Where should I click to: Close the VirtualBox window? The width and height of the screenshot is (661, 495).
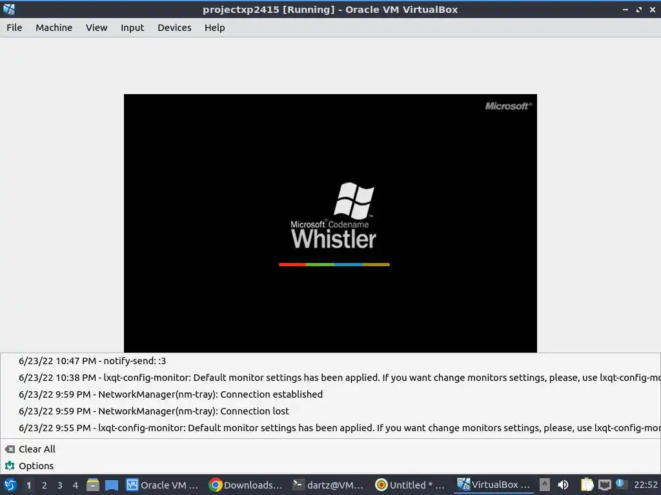pos(653,9)
